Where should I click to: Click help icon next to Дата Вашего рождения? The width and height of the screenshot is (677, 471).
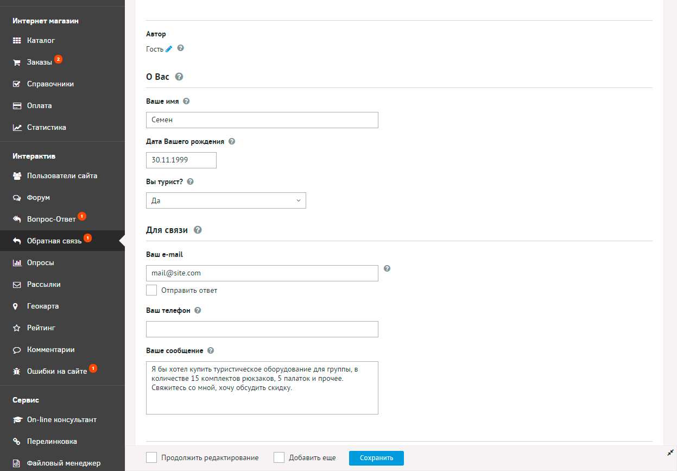click(232, 141)
